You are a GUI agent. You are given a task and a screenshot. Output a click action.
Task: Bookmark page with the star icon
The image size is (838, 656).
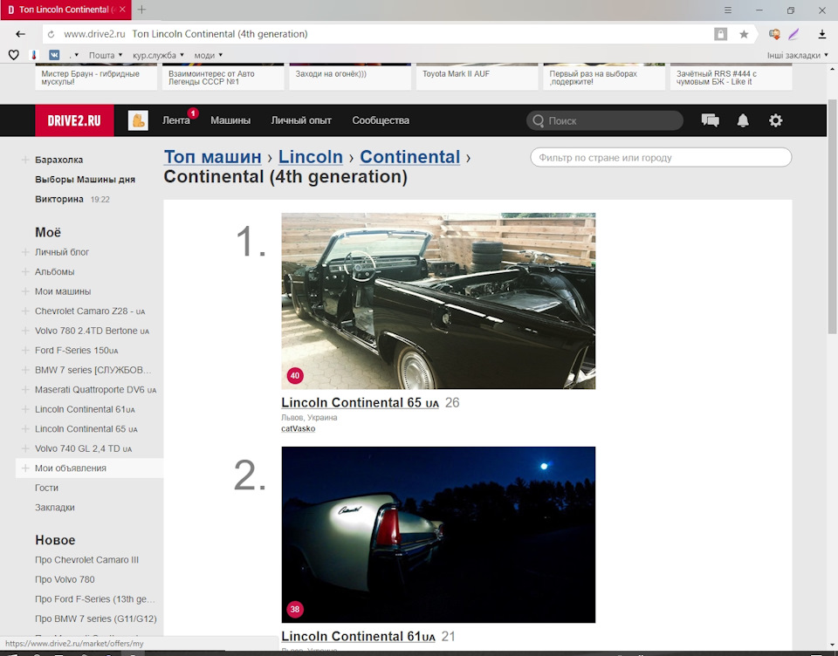744,34
